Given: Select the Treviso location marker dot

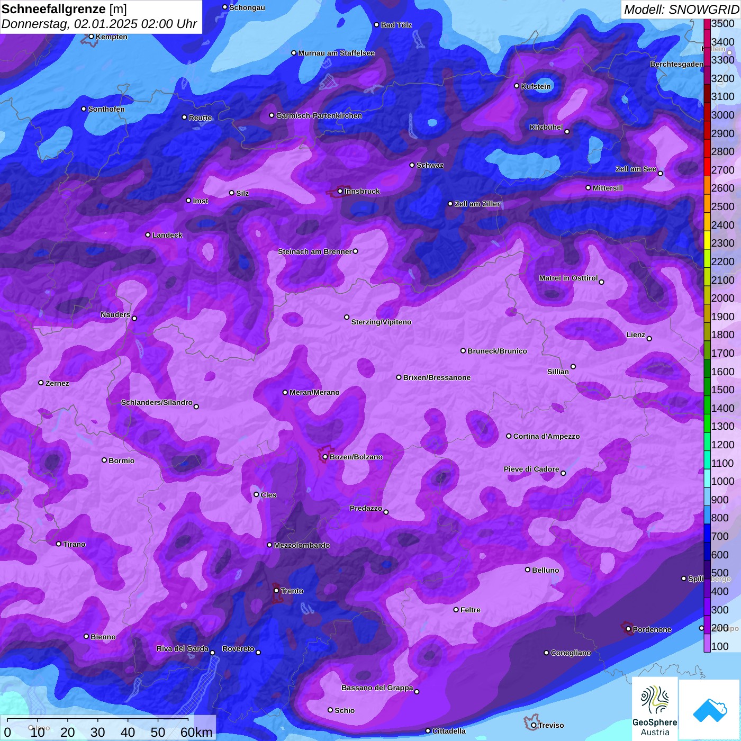Looking at the screenshot, I should [534, 725].
